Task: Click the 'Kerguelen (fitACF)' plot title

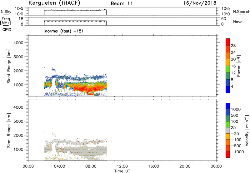Action: pyautogui.click(x=54, y=3)
